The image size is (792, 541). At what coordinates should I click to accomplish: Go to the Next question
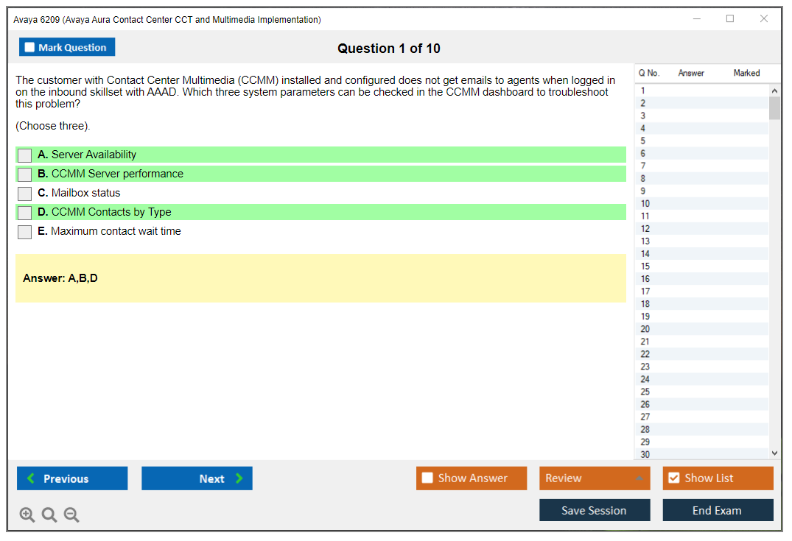tap(197, 478)
